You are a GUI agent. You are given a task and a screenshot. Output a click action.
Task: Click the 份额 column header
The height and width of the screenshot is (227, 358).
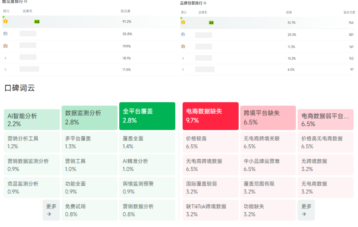click(x=289, y=12)
